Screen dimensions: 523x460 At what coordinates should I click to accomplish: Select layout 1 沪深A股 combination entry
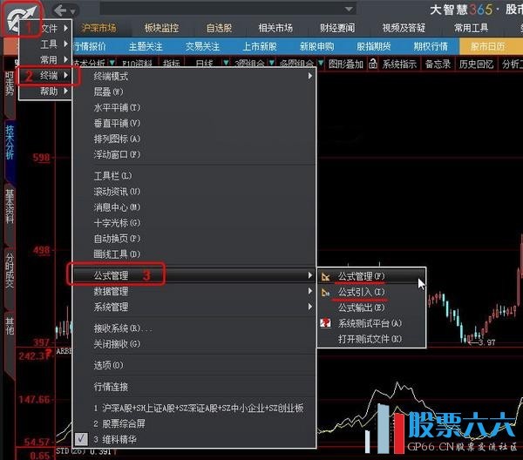(x=199, y=408)
